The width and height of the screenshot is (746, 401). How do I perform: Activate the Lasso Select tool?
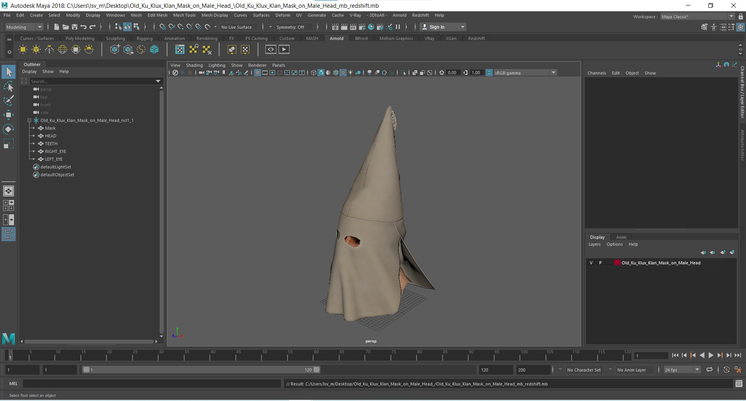9,87
